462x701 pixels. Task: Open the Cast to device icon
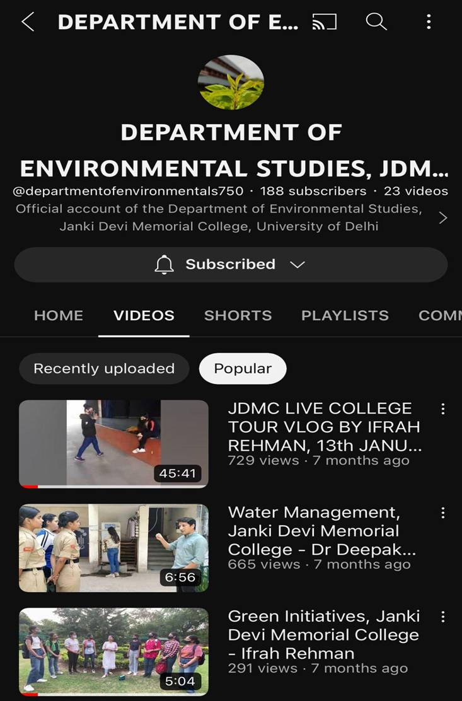click(x=325, y=22)
